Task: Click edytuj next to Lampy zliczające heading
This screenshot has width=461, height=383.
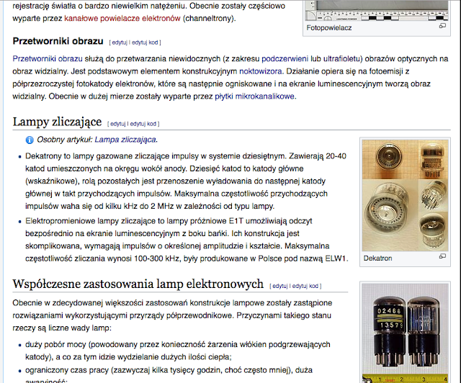Action: click(x=117, y=124)
